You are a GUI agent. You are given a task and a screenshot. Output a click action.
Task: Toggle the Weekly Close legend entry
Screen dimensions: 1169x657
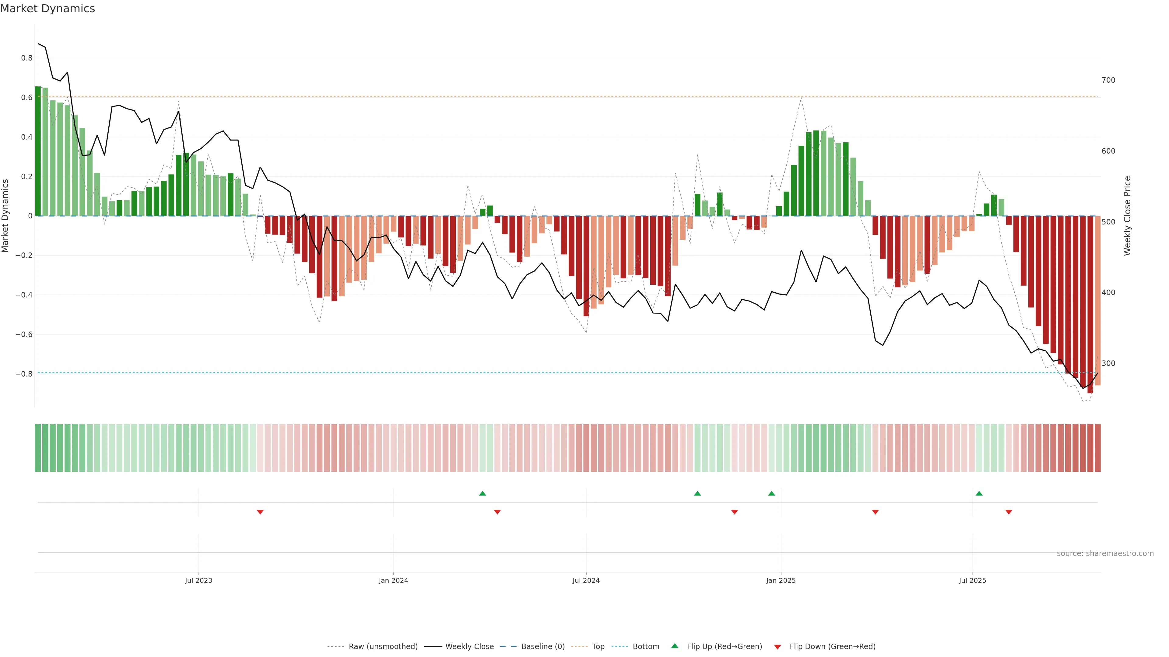(x=469, y=647)
